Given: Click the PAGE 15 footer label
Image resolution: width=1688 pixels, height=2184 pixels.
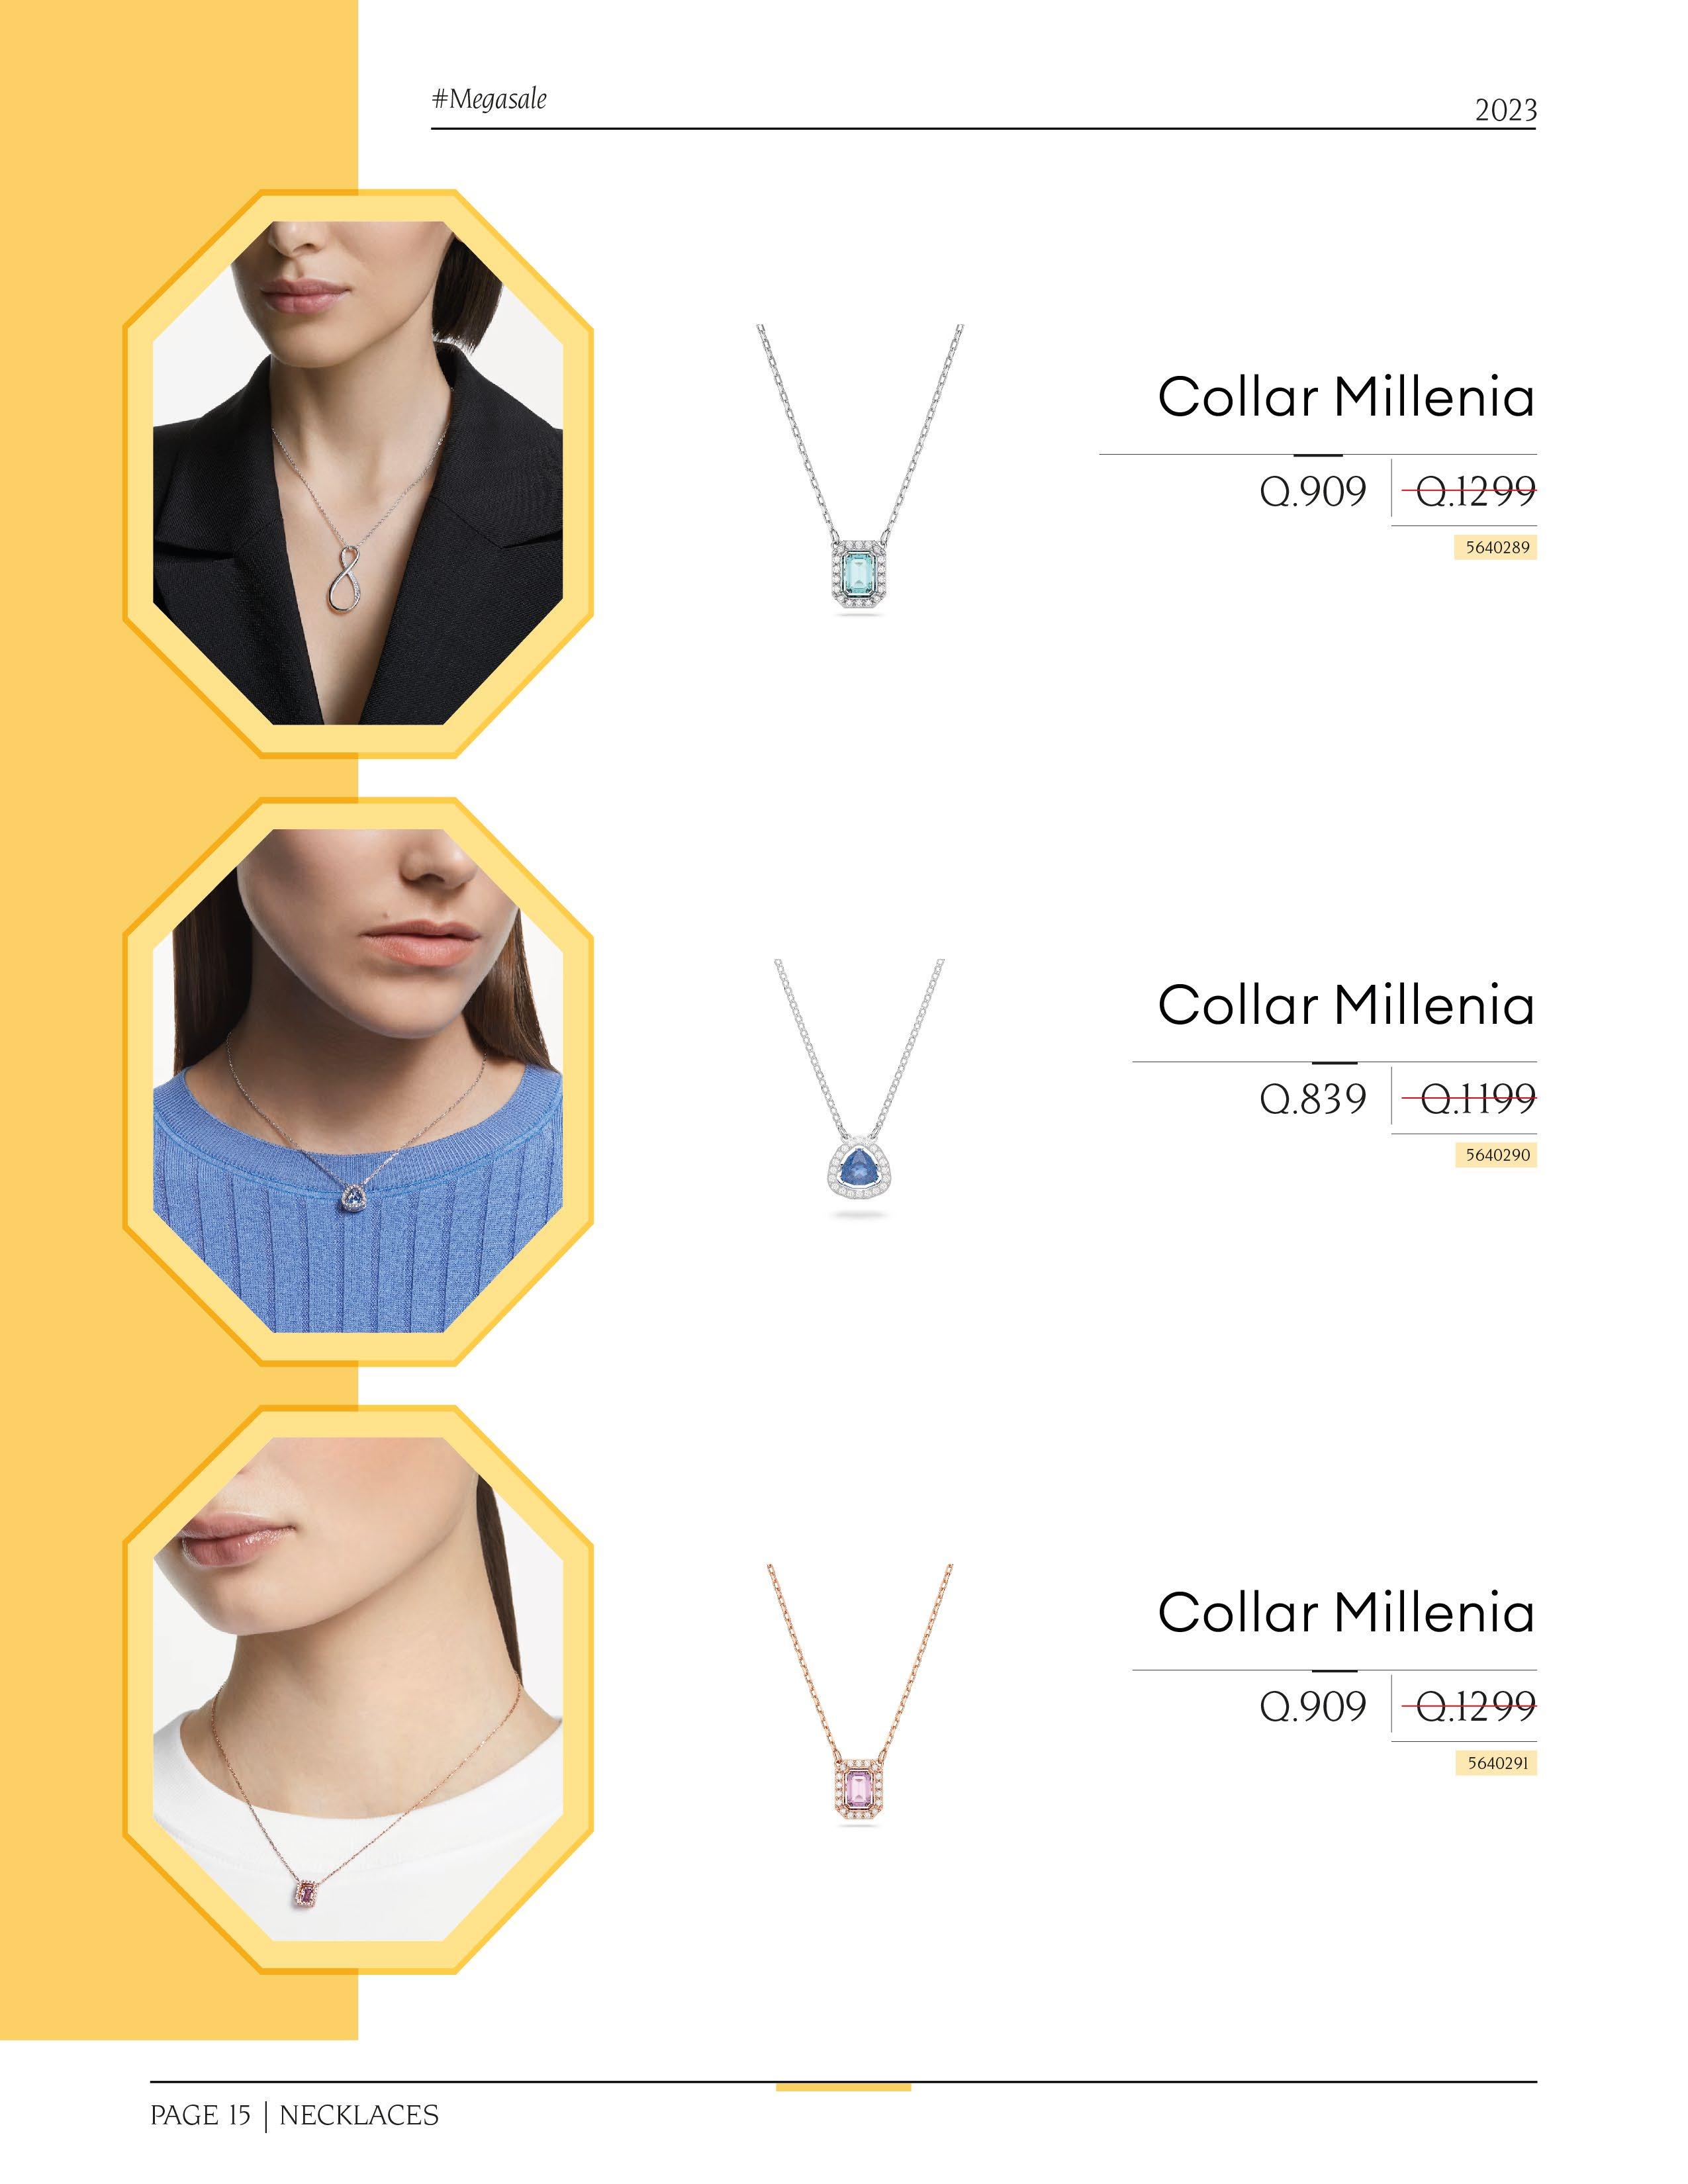Looking at the screenshot, I should click(x=200, y=2115).
